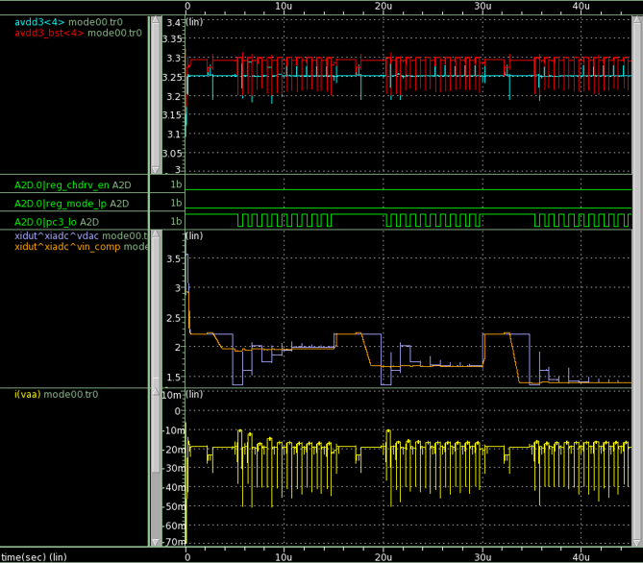The width and height of the screenshot is (643, 563).
Task: Click the -40m tick on i(vaa) y-axis
Action: tap(172, 487)
